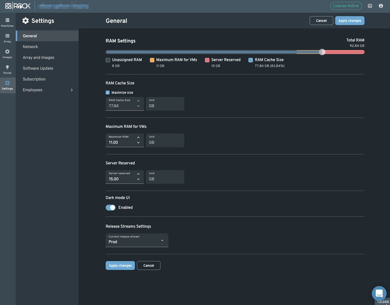Click the Settings gear icon in header
The width and height of the screenshot is (390, 305).
26,21
